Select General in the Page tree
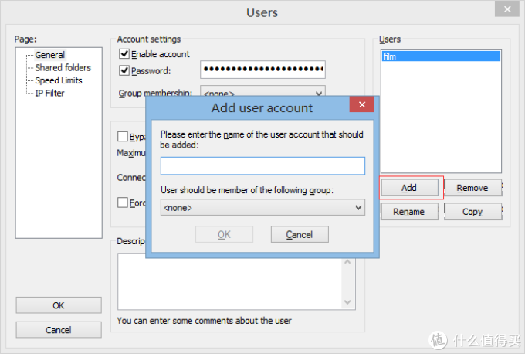The image size is (525, 354). [50, 55]
